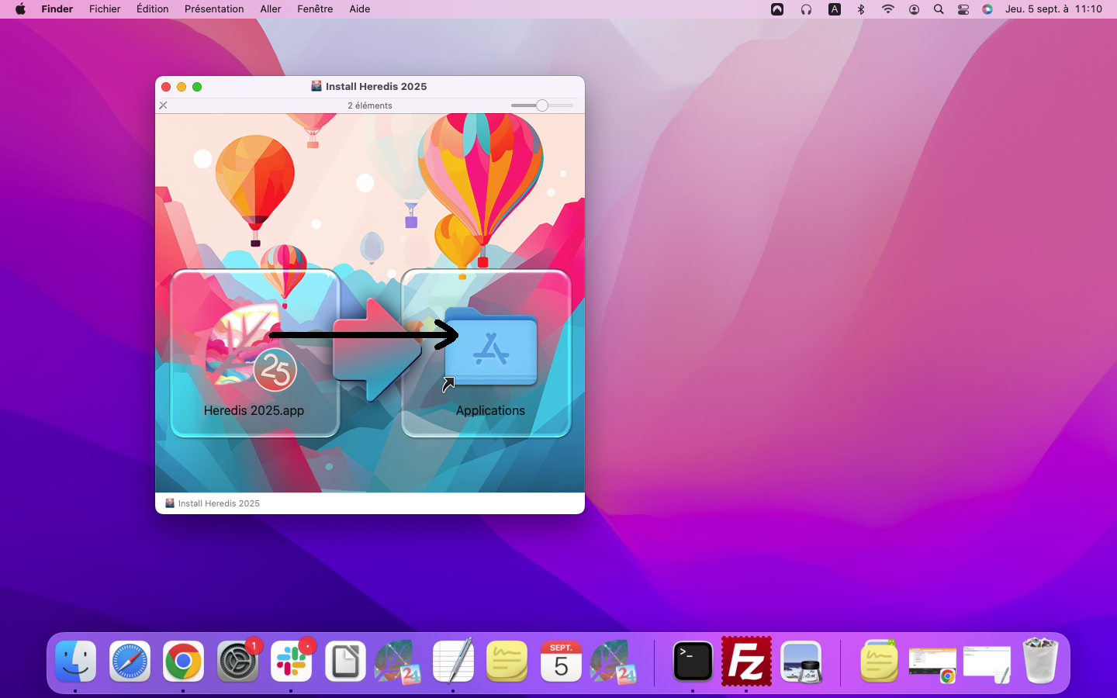Launch Safari from the dock
Image resolution: width=1117 pixels, height=698 pixels.
tap(130, 662)
